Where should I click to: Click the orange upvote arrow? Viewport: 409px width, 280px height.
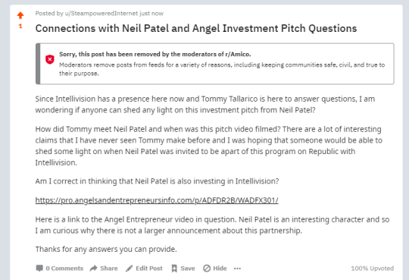click(x=20, y=15)
